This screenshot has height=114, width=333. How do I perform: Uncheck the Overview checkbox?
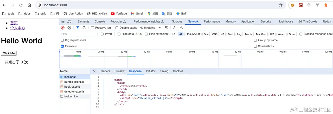click(62, 46)
